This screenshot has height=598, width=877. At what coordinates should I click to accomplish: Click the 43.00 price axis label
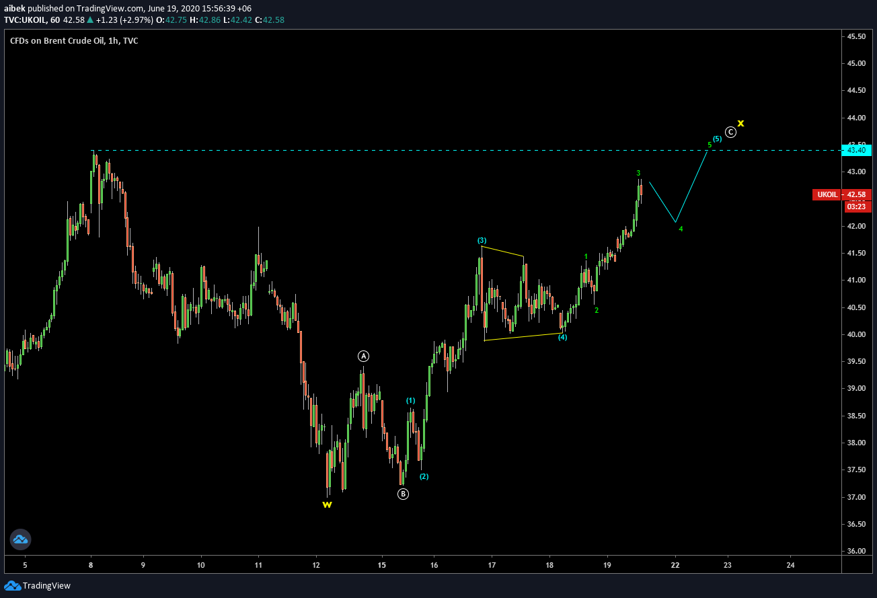click(x=856, y=172)
